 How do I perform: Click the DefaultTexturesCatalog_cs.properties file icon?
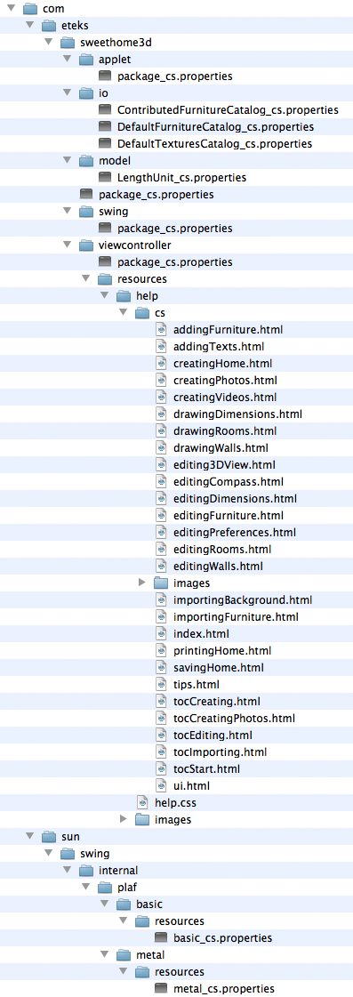click(106, 144)
